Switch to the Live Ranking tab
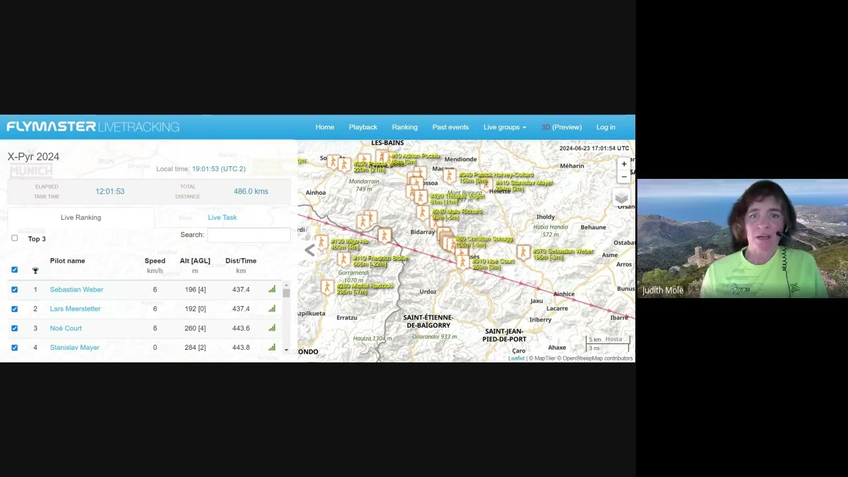Viewport: 848px width, 477px height. coord(81,217)
